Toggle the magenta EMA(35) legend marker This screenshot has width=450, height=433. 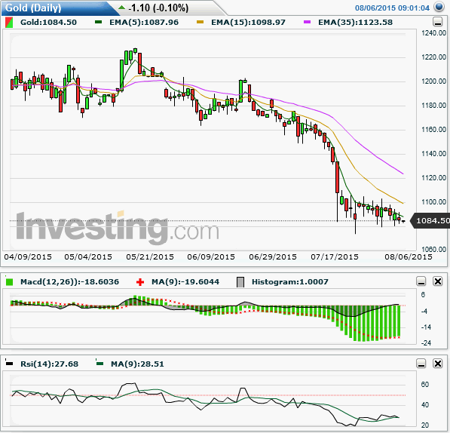tap(307, 22)
